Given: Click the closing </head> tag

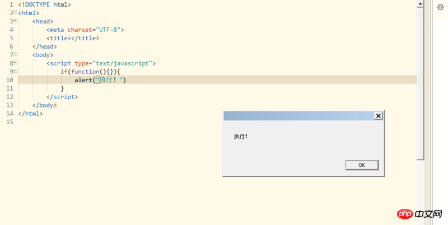Looking at the screenshot, I should tap(45, 46).
